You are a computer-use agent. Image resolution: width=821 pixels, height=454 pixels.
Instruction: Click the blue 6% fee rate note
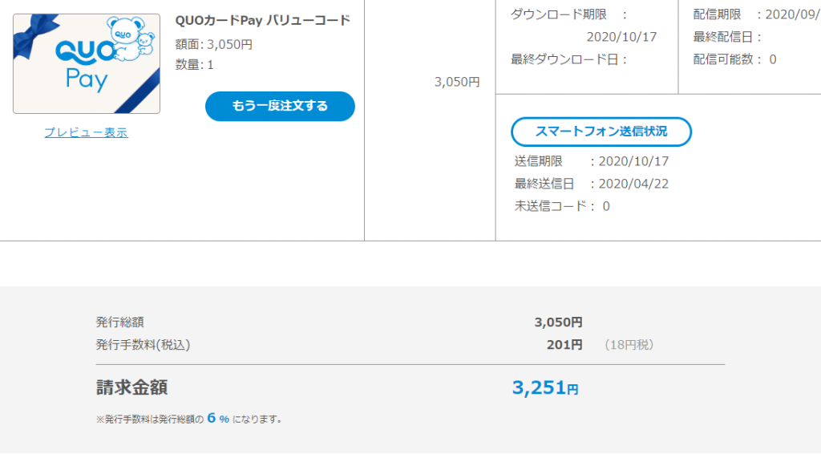[217, 418]
